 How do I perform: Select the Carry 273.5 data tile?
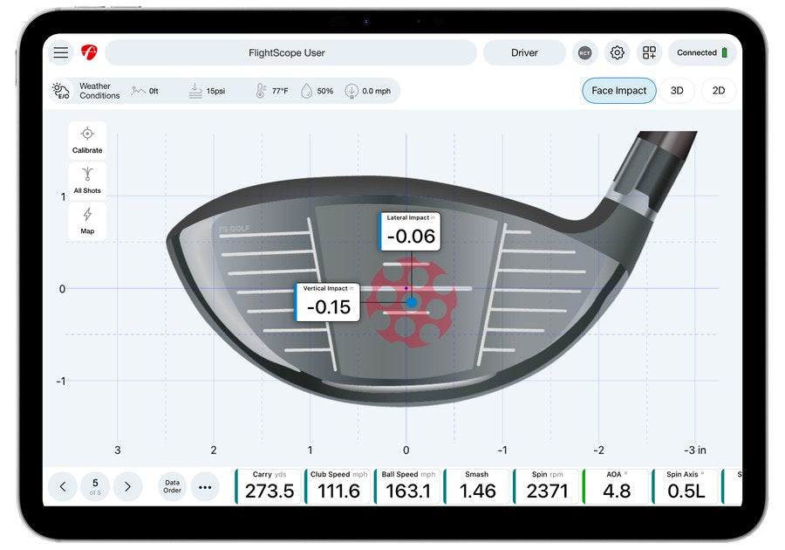tap(269, 486)
